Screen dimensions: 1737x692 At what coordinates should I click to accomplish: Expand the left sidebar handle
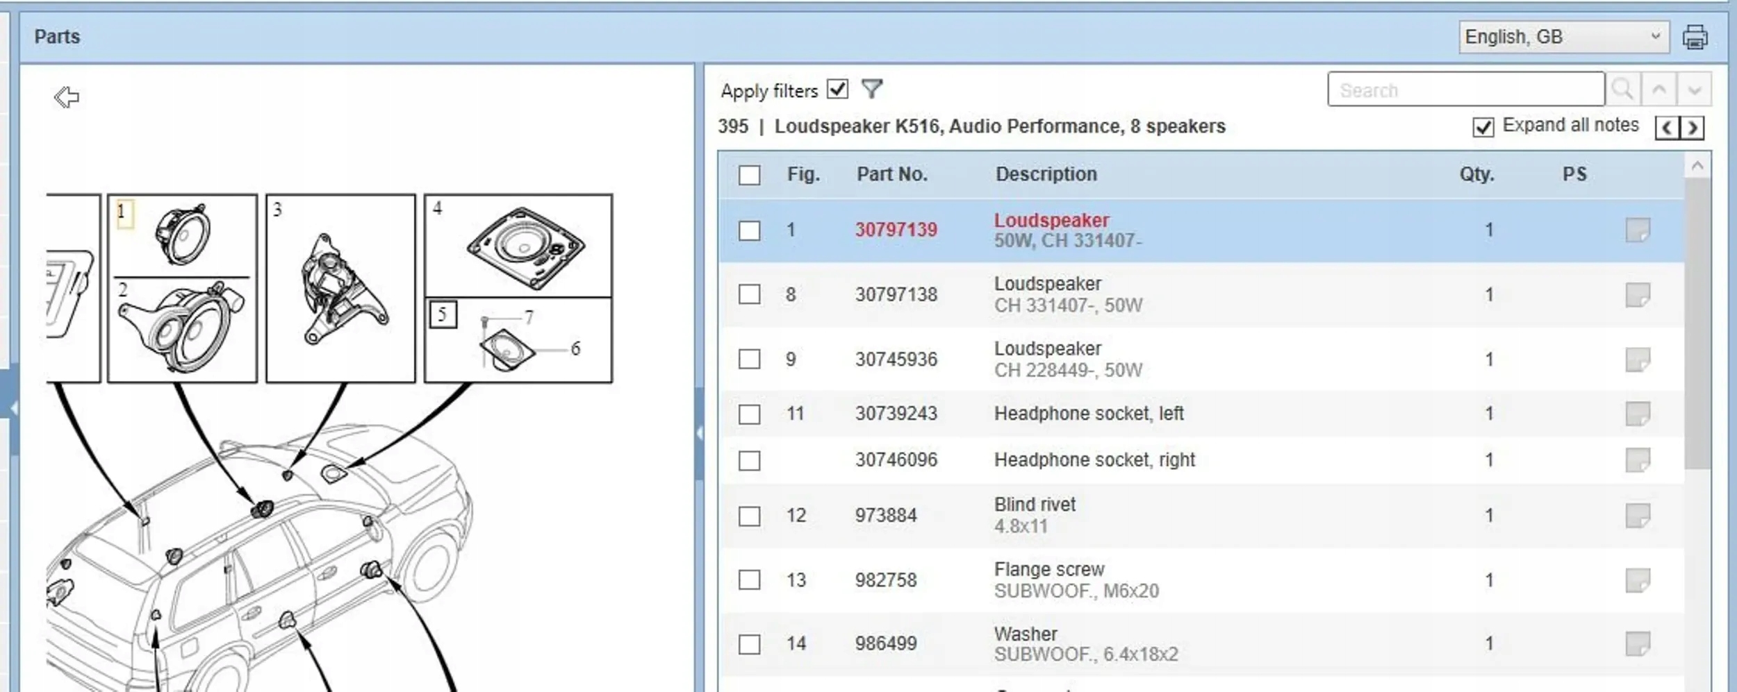tap(13, 410)
